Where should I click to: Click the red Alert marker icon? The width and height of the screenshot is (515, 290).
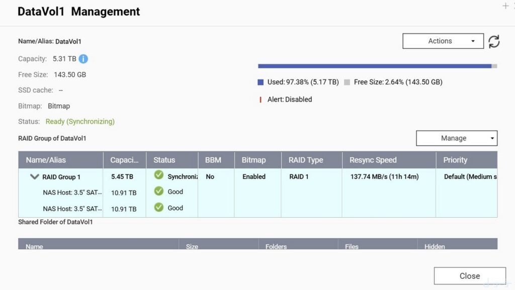pyautogui.click(x=261, y=100)
